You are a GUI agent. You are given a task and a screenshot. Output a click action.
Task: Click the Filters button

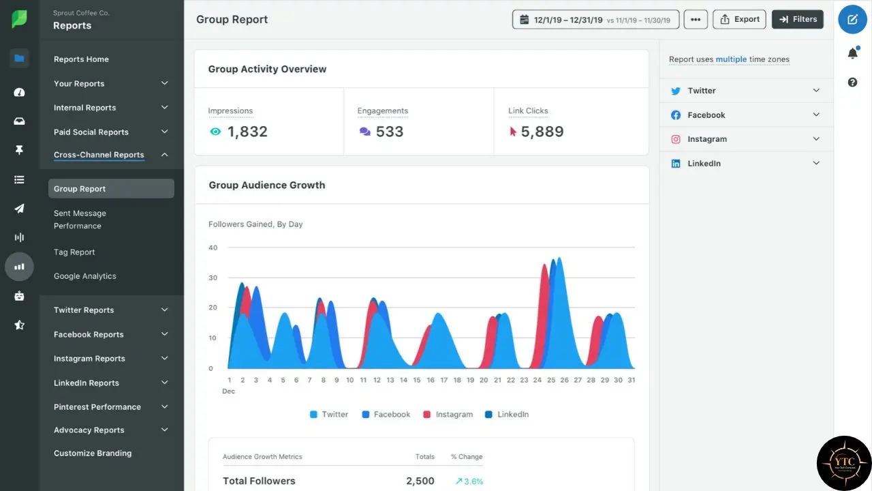pos(798,19)
